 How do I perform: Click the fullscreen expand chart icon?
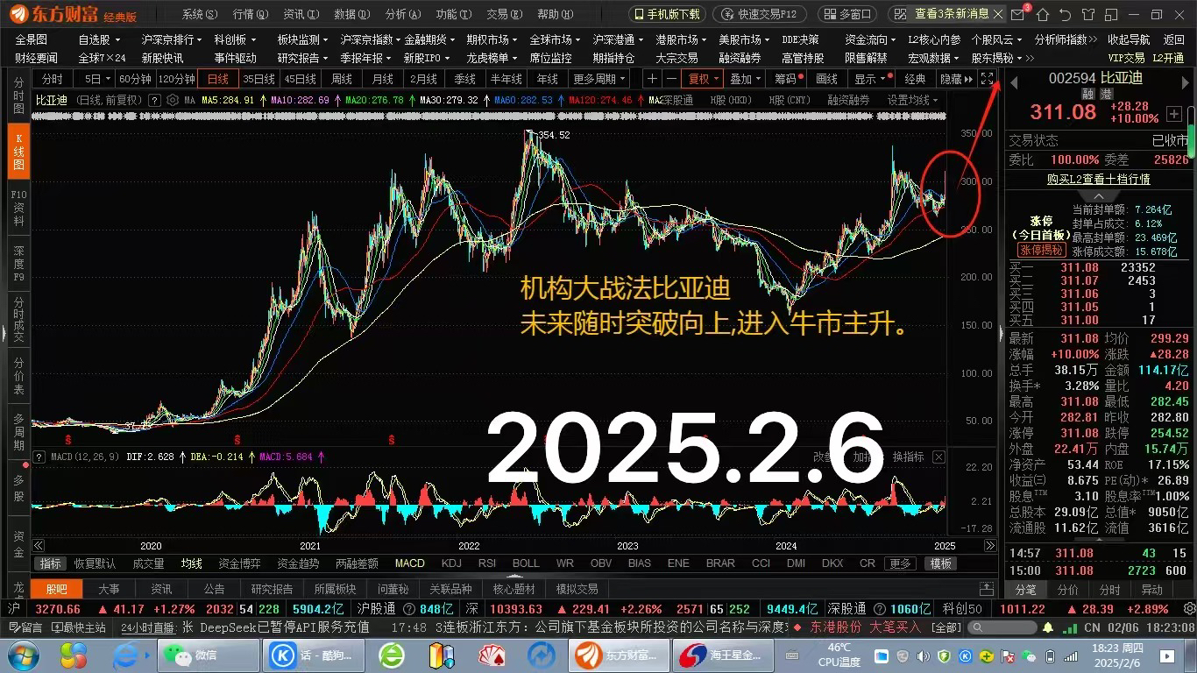point(988,79)
